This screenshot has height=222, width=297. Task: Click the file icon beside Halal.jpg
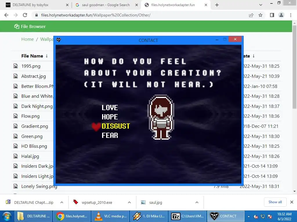click(16, 156)
